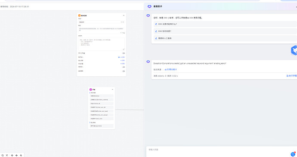
Task: Select the {chat_user_group} variable row
Action: pos(102,115)
